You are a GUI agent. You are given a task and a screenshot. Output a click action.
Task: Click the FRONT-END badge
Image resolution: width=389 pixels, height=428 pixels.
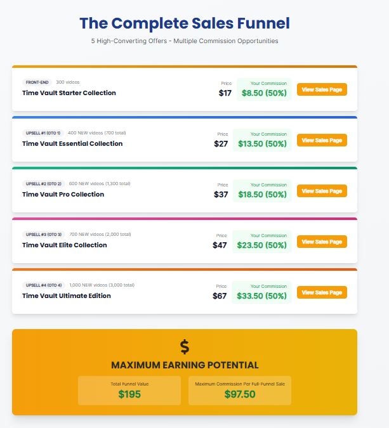[37, 82]
